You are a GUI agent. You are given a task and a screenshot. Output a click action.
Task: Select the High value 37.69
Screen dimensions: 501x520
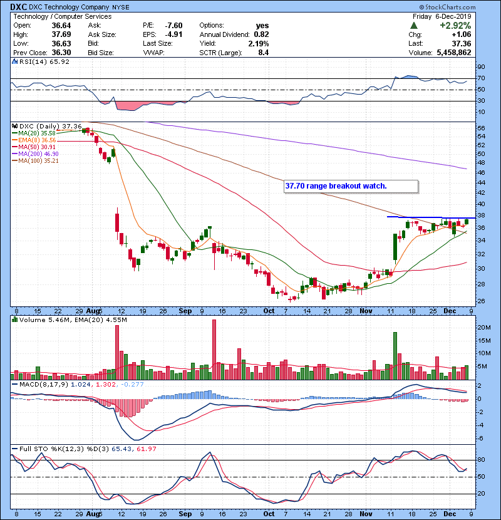61,34
